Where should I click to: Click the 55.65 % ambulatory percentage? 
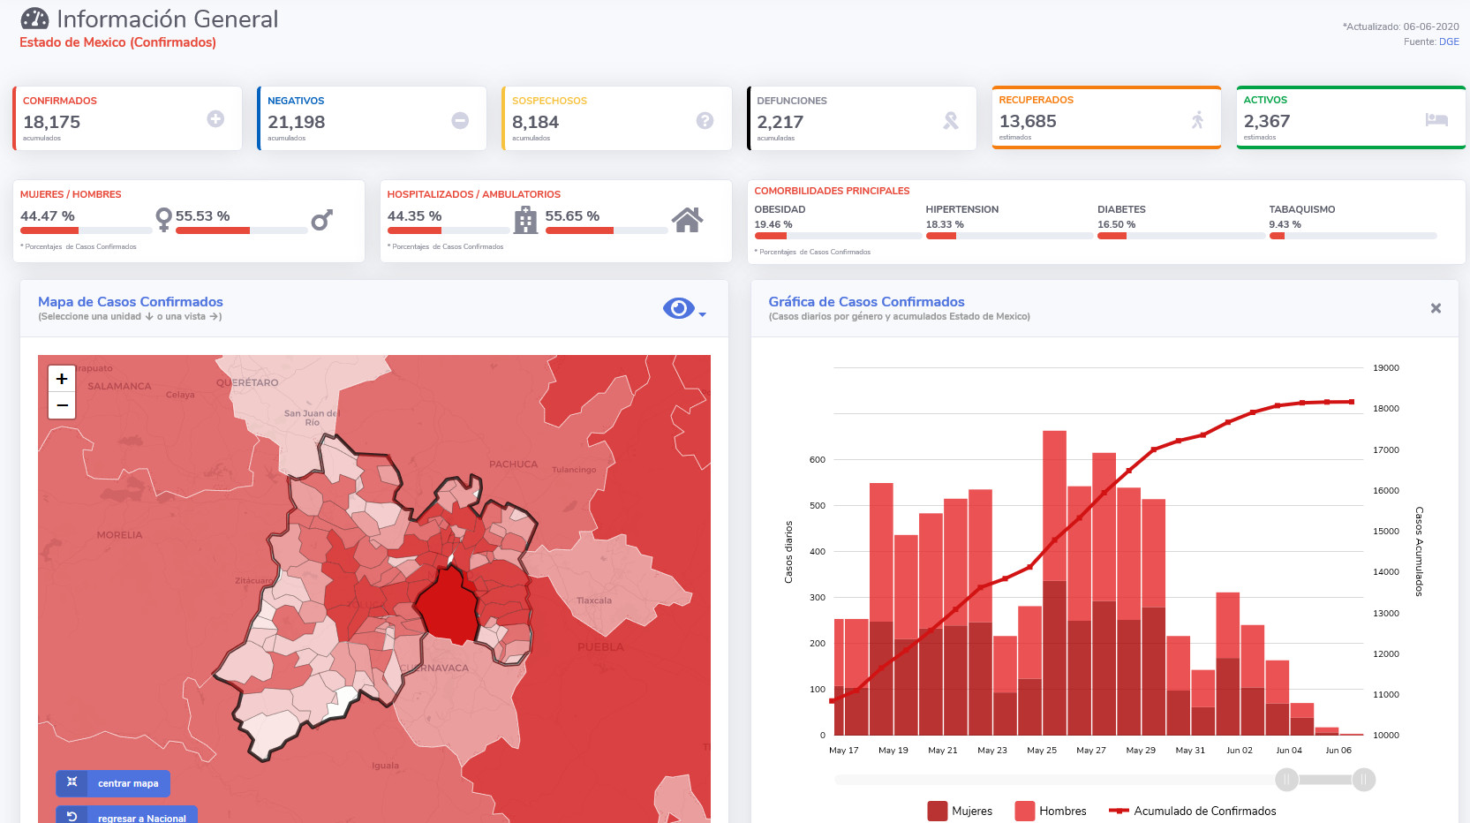click(572, 215)
